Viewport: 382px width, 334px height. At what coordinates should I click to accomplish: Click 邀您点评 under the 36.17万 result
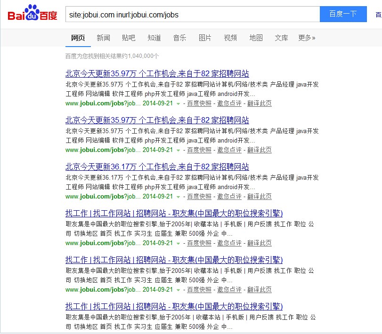click(x=229, y=197)
